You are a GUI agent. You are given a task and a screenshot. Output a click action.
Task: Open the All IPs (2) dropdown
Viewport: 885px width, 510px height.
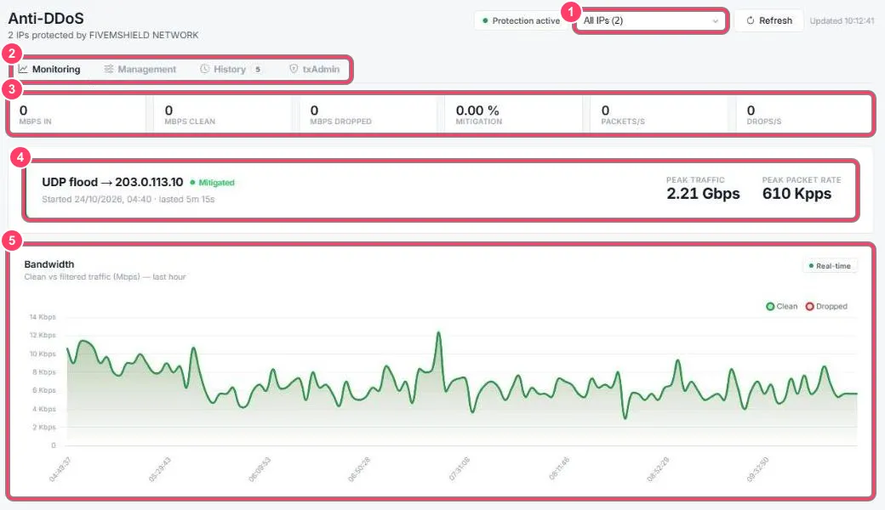pyautogui.click(x=651, y=21)
